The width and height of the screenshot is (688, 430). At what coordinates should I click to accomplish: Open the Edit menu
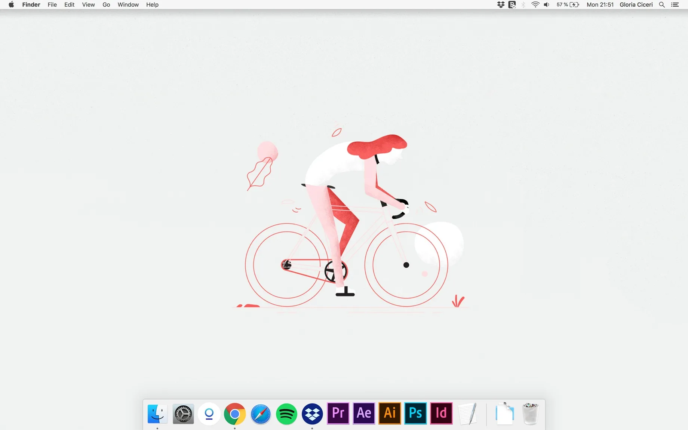[69, 4]
